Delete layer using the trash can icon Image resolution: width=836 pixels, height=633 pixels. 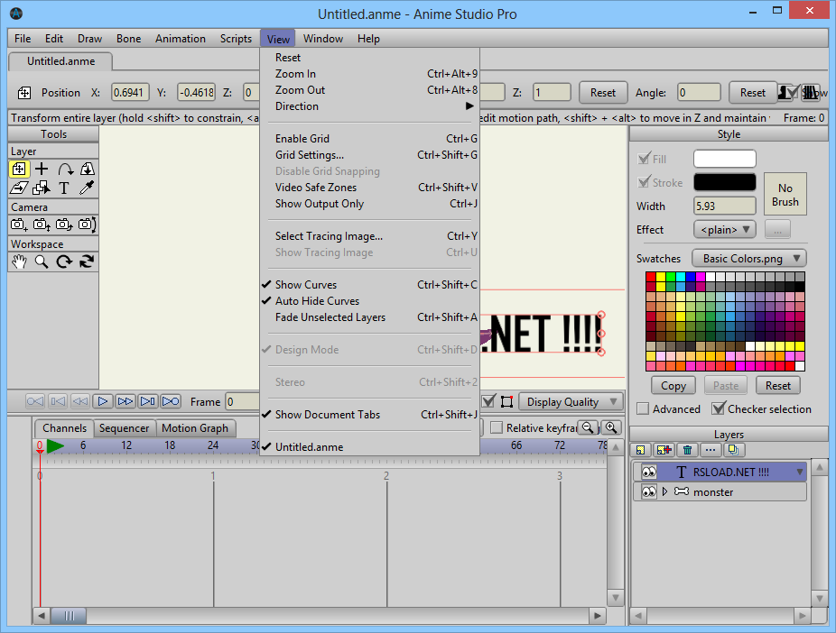click(x=687, y=449)
